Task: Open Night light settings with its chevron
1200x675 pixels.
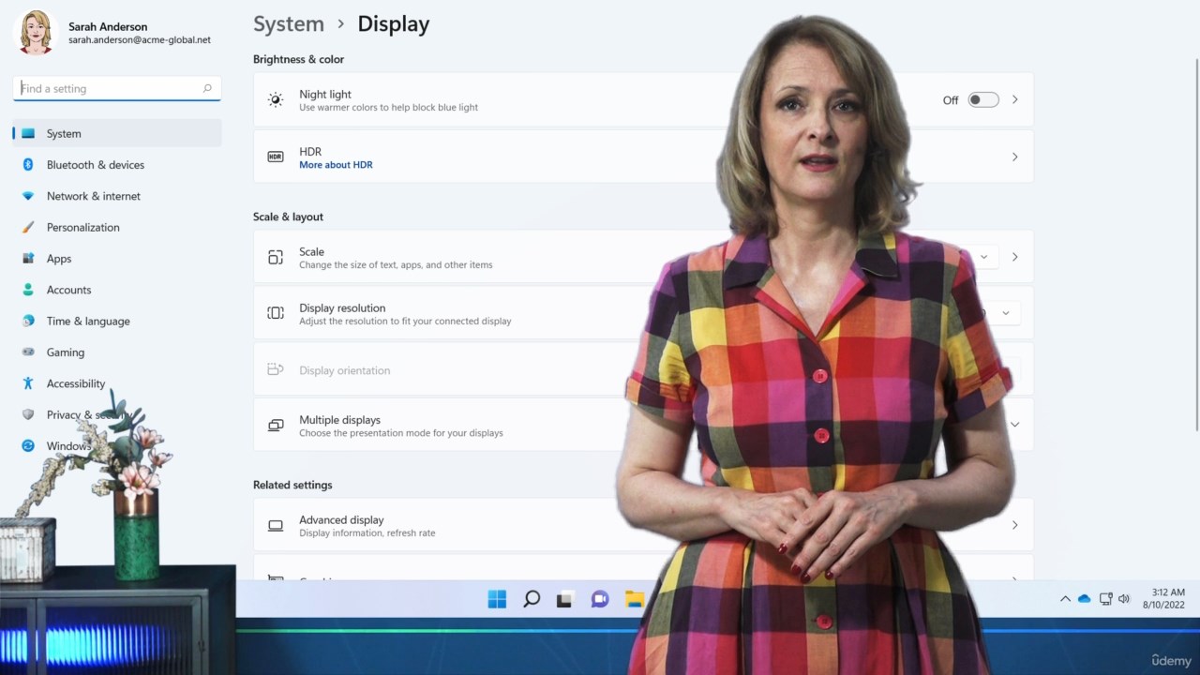Action: pos(1014,99)
